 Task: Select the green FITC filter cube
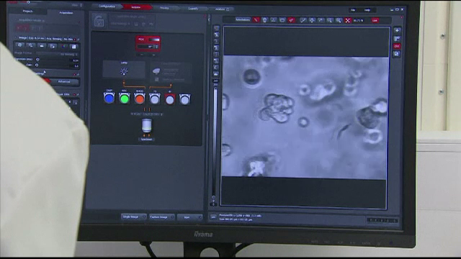(x=125, y=99)
